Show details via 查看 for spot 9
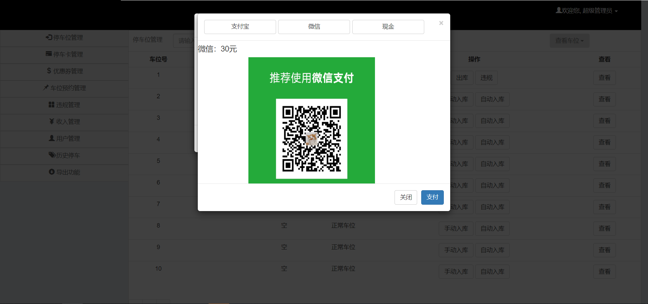The image size is (648, 304). [604, 250]
